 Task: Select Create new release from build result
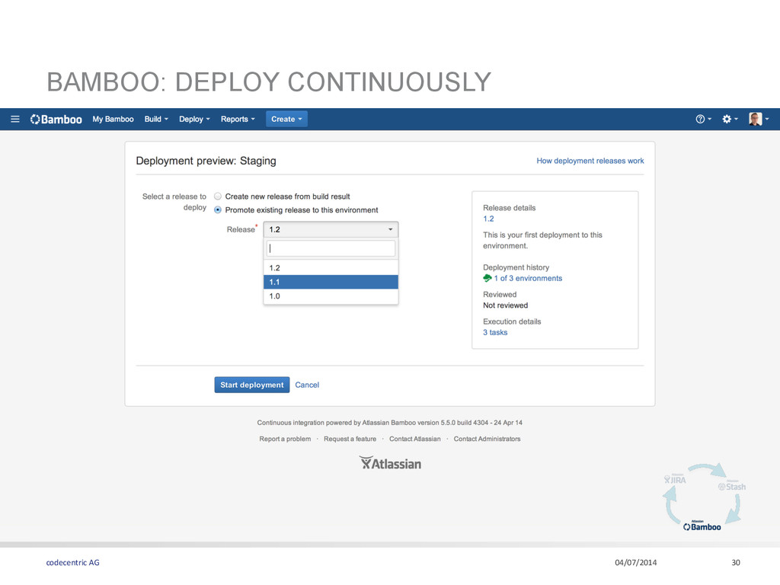click(218, 197)
